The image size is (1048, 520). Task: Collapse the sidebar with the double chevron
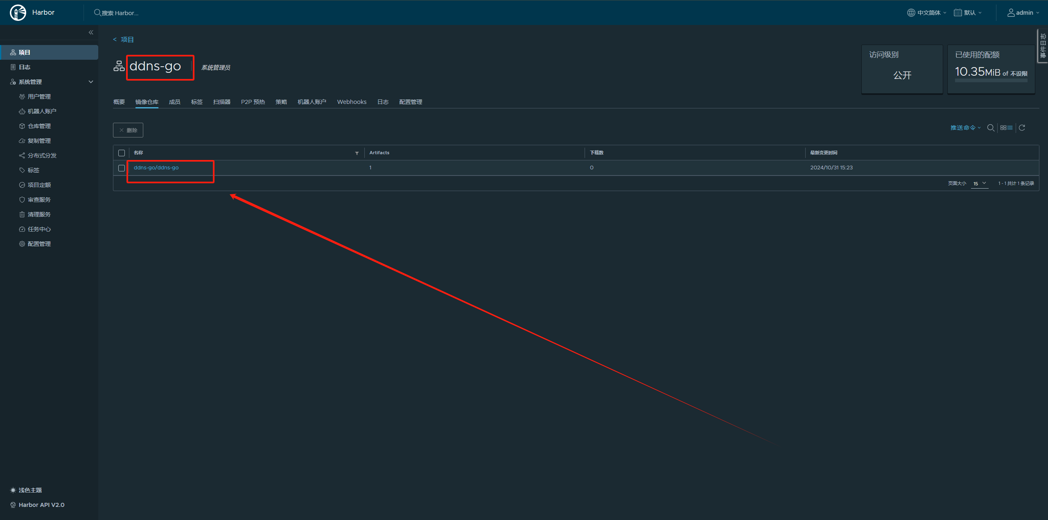pos(91,32)
